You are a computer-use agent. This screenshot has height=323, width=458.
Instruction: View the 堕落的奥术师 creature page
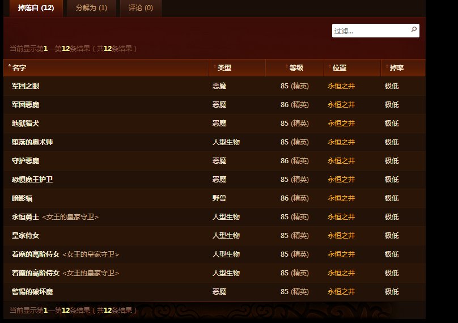32,142
